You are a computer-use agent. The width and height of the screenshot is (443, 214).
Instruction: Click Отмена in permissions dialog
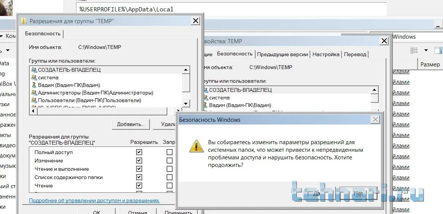(138, 212)
